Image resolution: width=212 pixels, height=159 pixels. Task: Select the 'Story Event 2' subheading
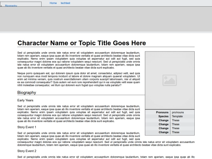point(27,151)
